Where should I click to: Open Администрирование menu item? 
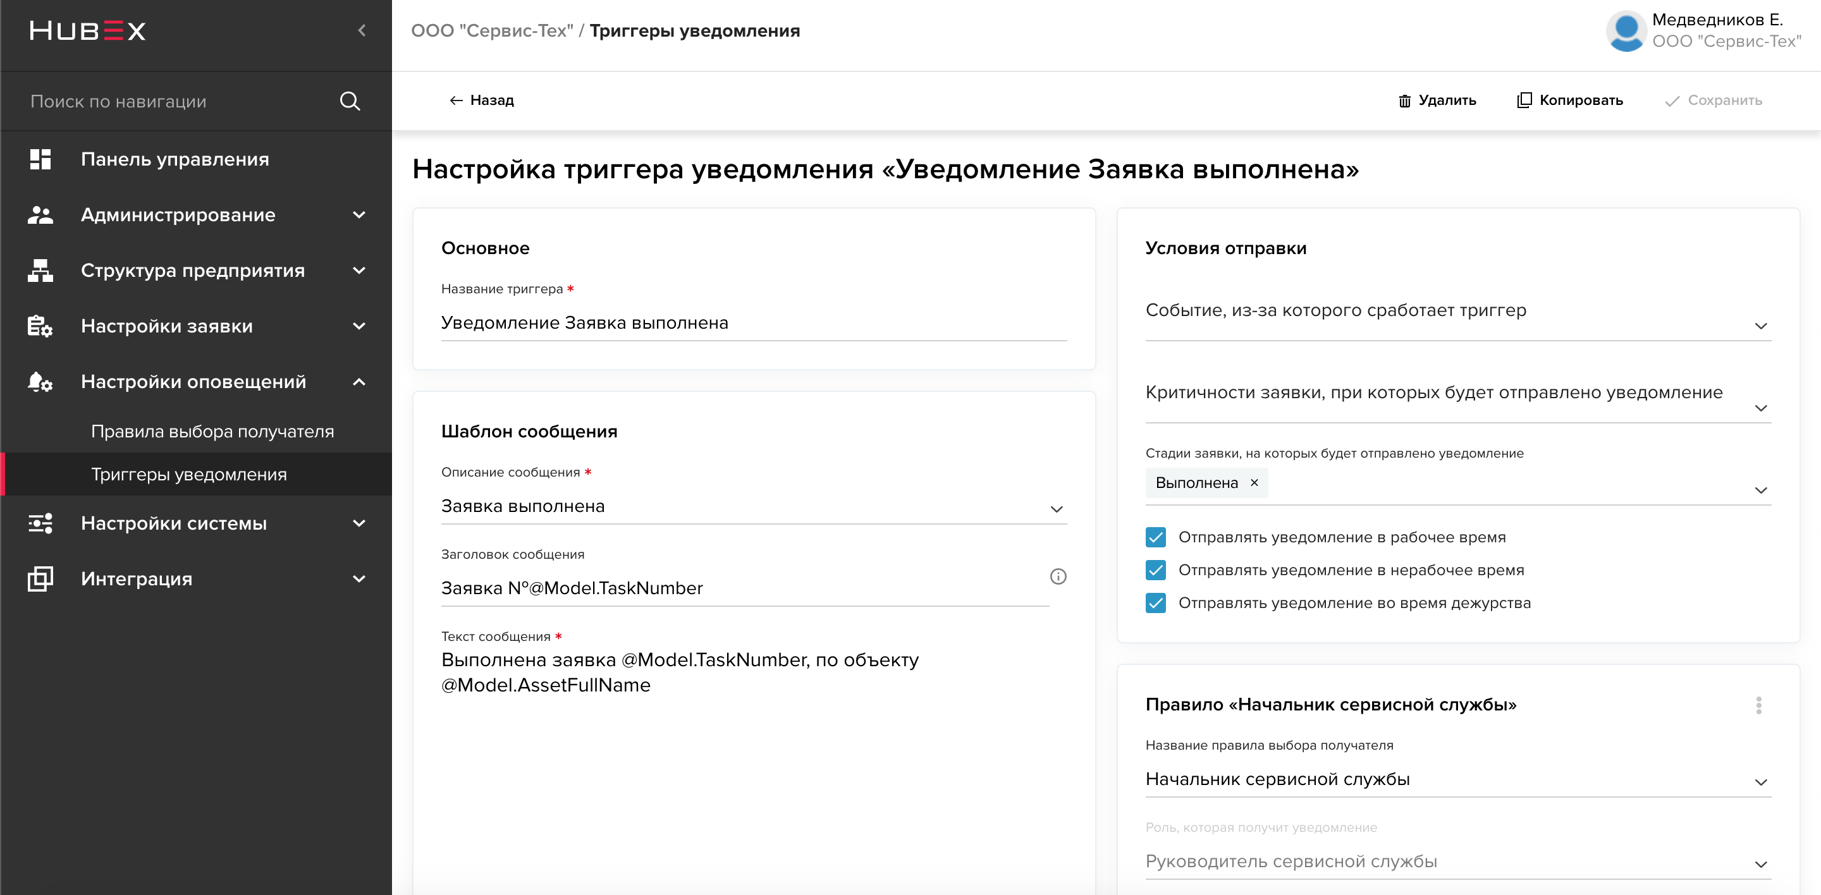pos(196,215)
